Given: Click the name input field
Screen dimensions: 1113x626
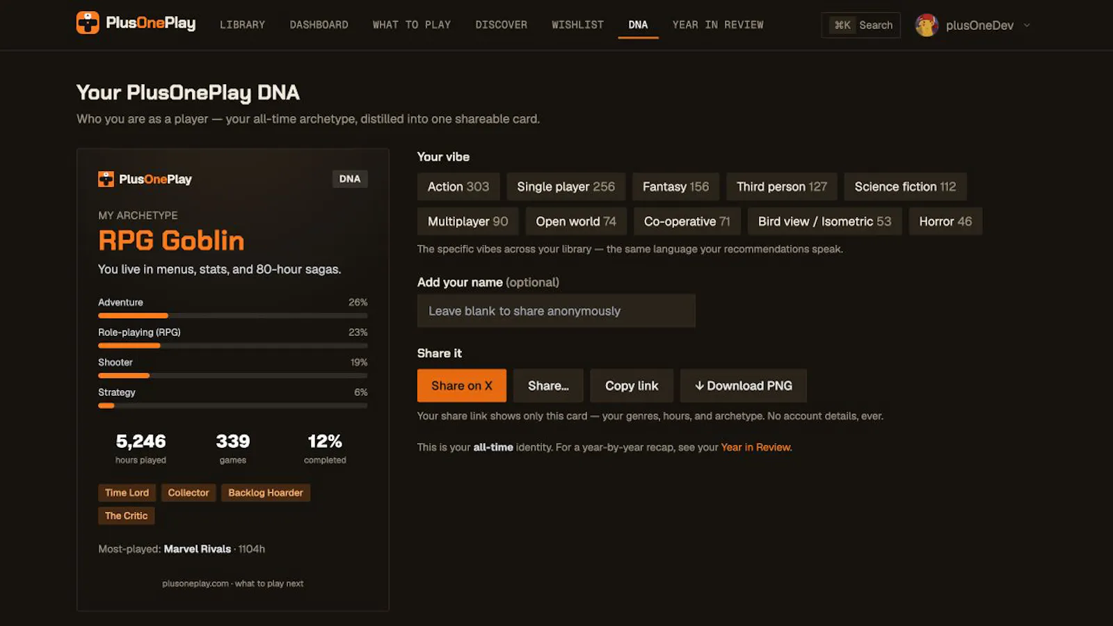Looking at the screenshot, I should click(x=556, y=311).
